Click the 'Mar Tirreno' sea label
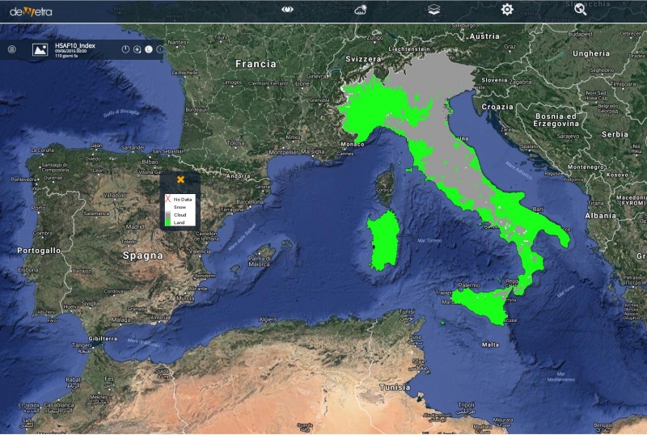647x435 pixels. click(x=429, y=240)
